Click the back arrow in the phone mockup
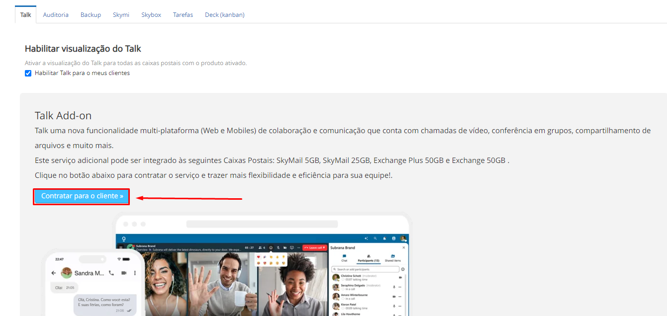Image resolution: width=667 pixels, height=316 pixels. [54, 273]
